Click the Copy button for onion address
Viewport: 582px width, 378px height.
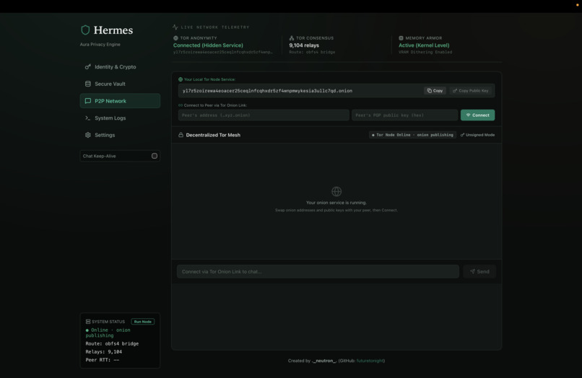coord(435,90)
